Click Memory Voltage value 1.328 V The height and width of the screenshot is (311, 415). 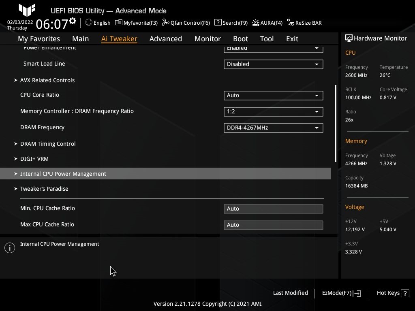coord(388,164)
